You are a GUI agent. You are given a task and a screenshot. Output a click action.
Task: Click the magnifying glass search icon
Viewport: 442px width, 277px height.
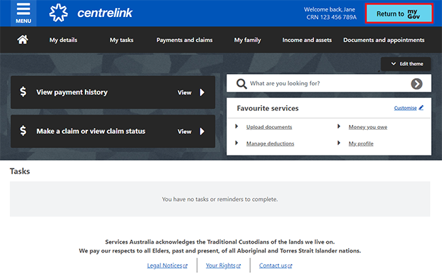(x=241, y=84)
